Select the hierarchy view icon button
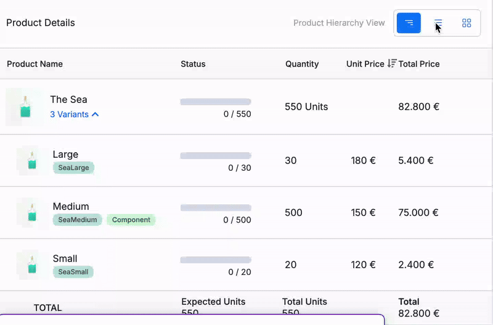The image size is (493, 325). (x=409, y=23)
